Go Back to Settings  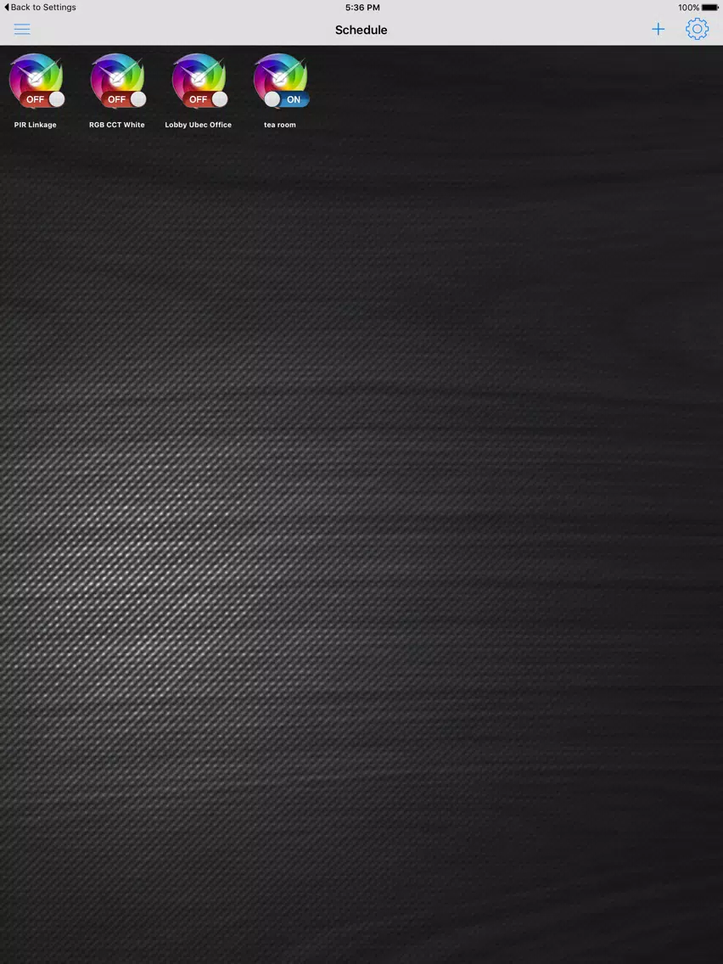pyautogui.click(x=40, y=8)
